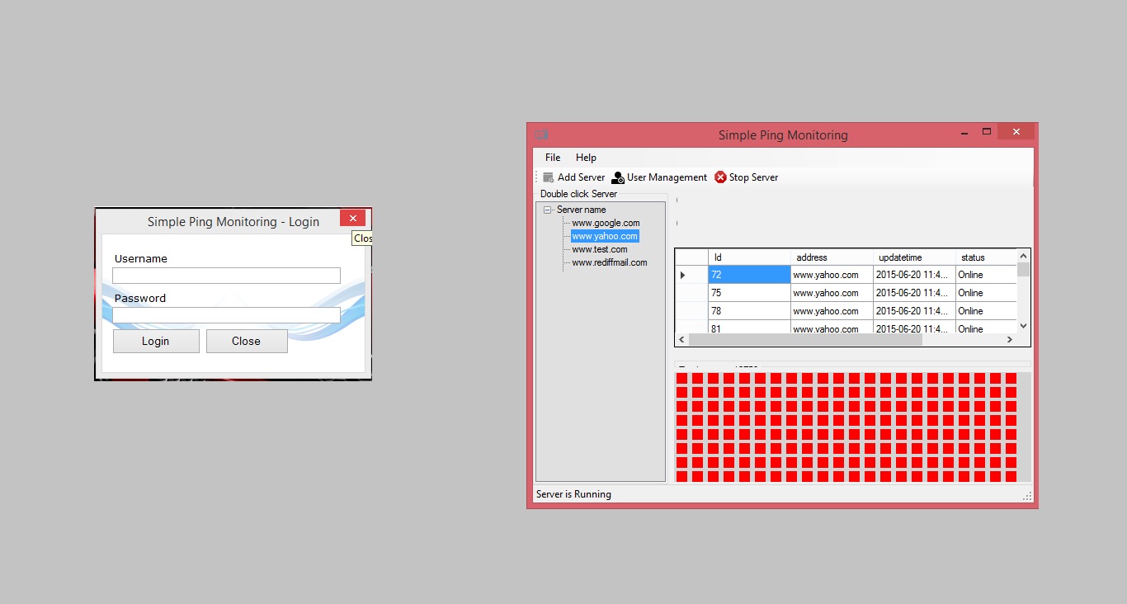Click the updatetime cell in row 75
This screenshot has width=1127, height=604.
tap(914, 293)
